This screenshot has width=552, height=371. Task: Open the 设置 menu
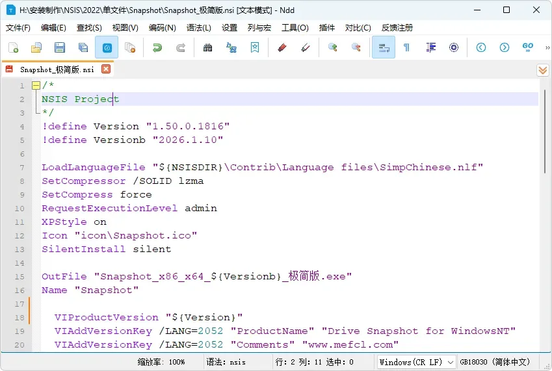pos(230,28)
